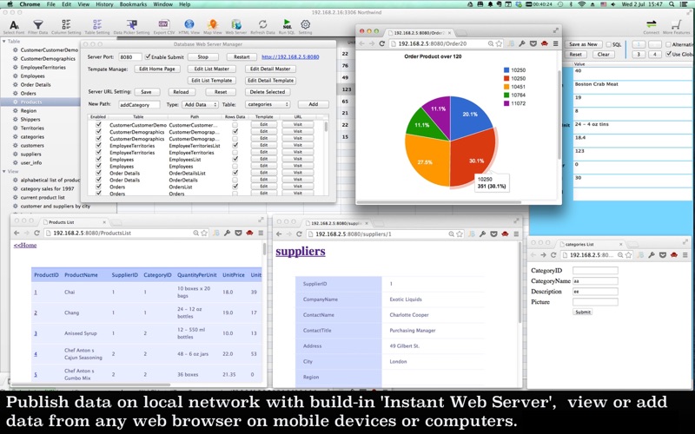This screenshot has width=695, height=434.
Task: Click the Submit button in categories form
Action: (x=582, y=312)
